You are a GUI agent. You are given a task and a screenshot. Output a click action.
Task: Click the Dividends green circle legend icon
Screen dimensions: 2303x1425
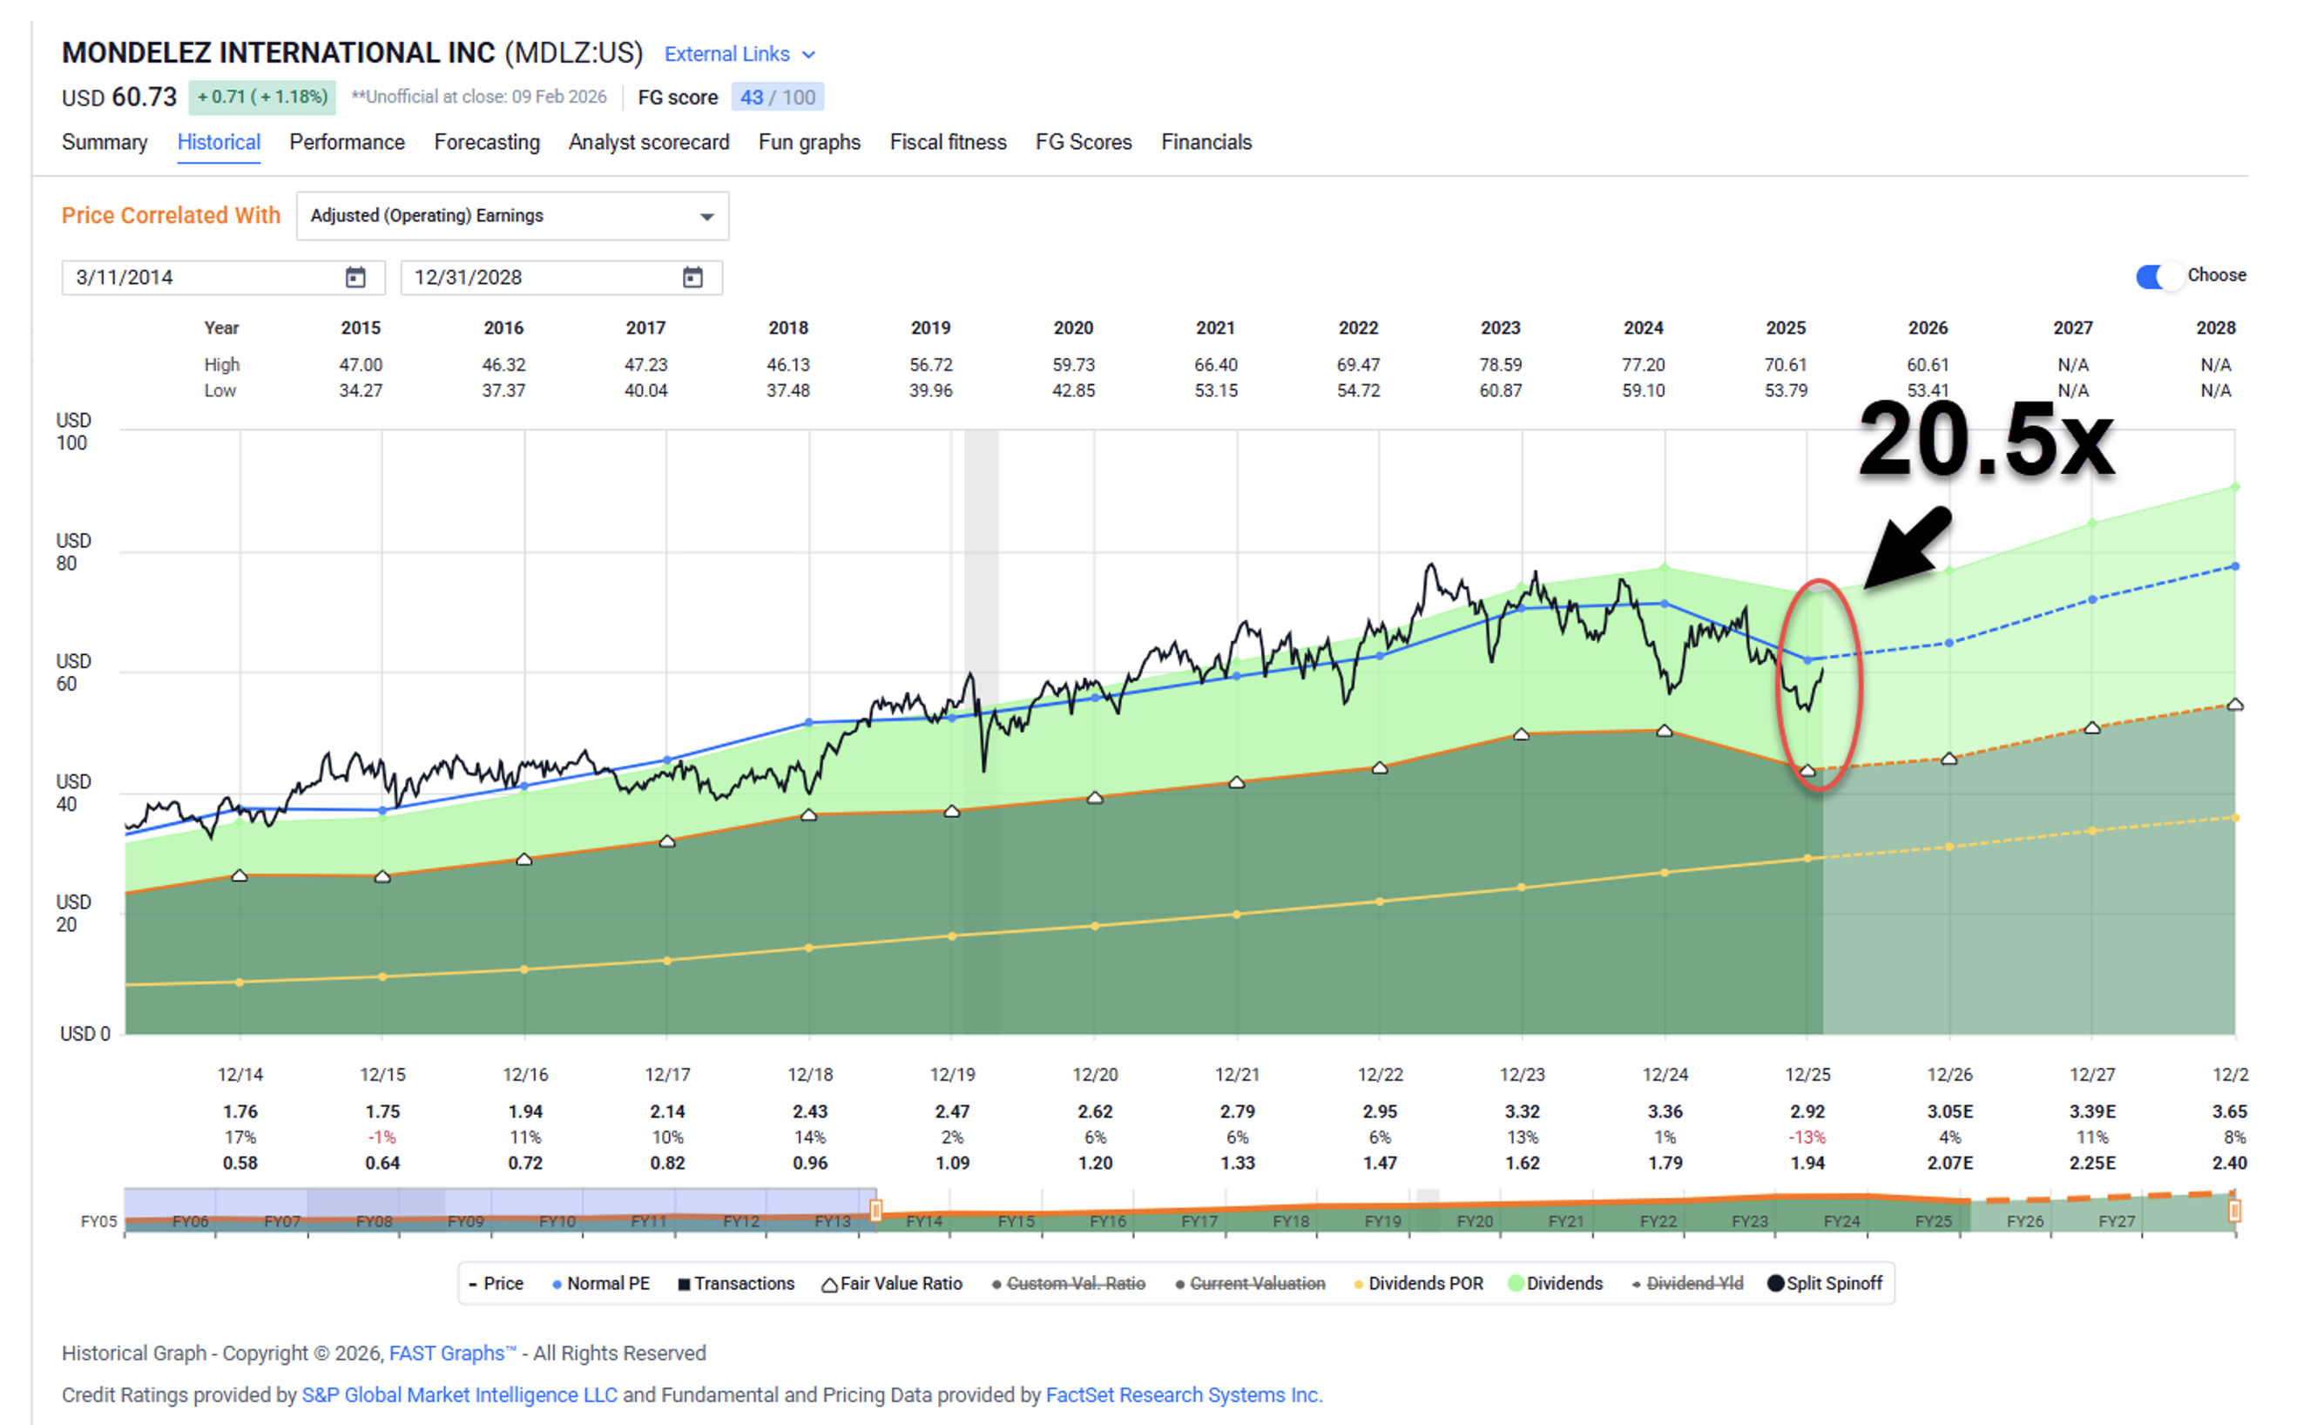tap(1516, 1284)
